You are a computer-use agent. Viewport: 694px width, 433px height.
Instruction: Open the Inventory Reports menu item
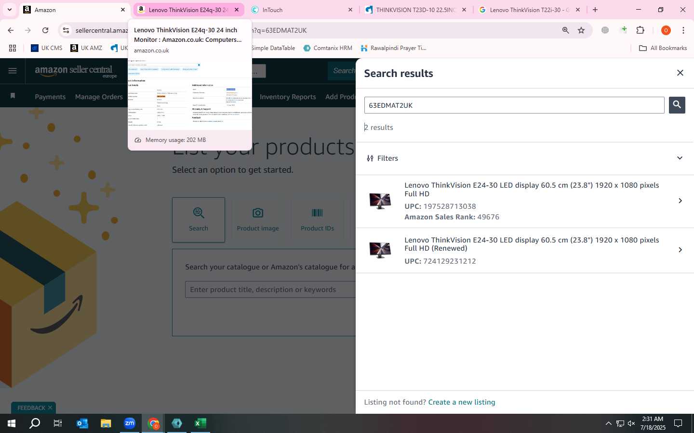click(288, 97)
